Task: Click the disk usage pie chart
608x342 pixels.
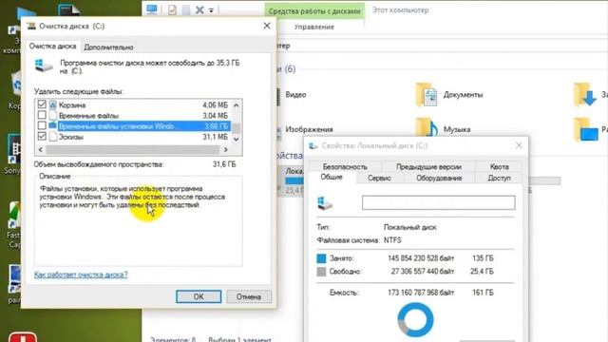Action: point(415,320)
